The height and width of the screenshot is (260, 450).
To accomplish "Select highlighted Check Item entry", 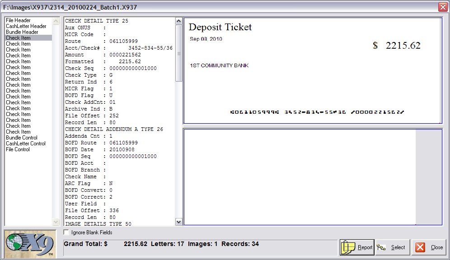I will point(19,38).
